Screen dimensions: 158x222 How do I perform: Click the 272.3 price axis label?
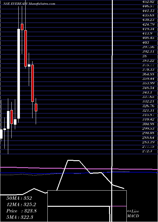pos(148,151)
